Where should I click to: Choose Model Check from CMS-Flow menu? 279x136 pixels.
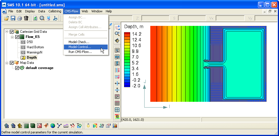86,42
